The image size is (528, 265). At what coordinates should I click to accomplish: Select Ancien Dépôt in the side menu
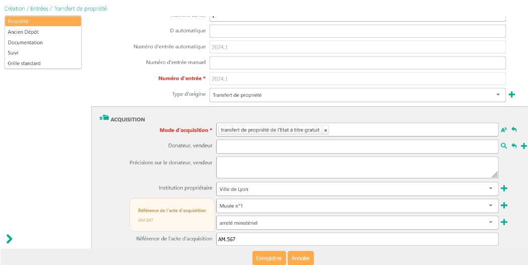tap(23, 32)
